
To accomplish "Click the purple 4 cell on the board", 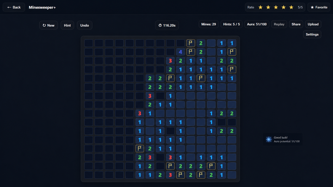I will coord(180,52).
